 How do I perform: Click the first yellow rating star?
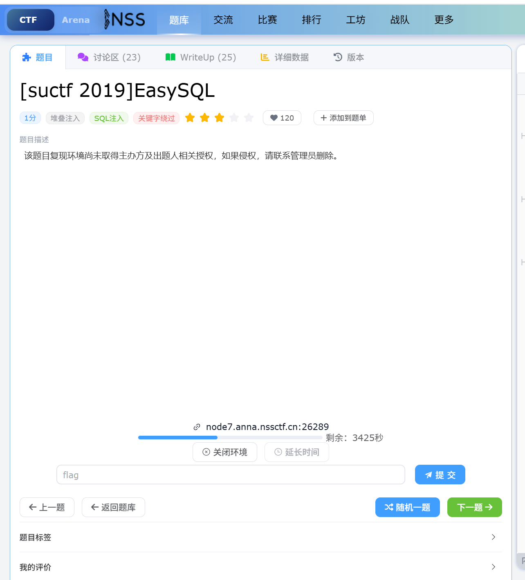190,118
